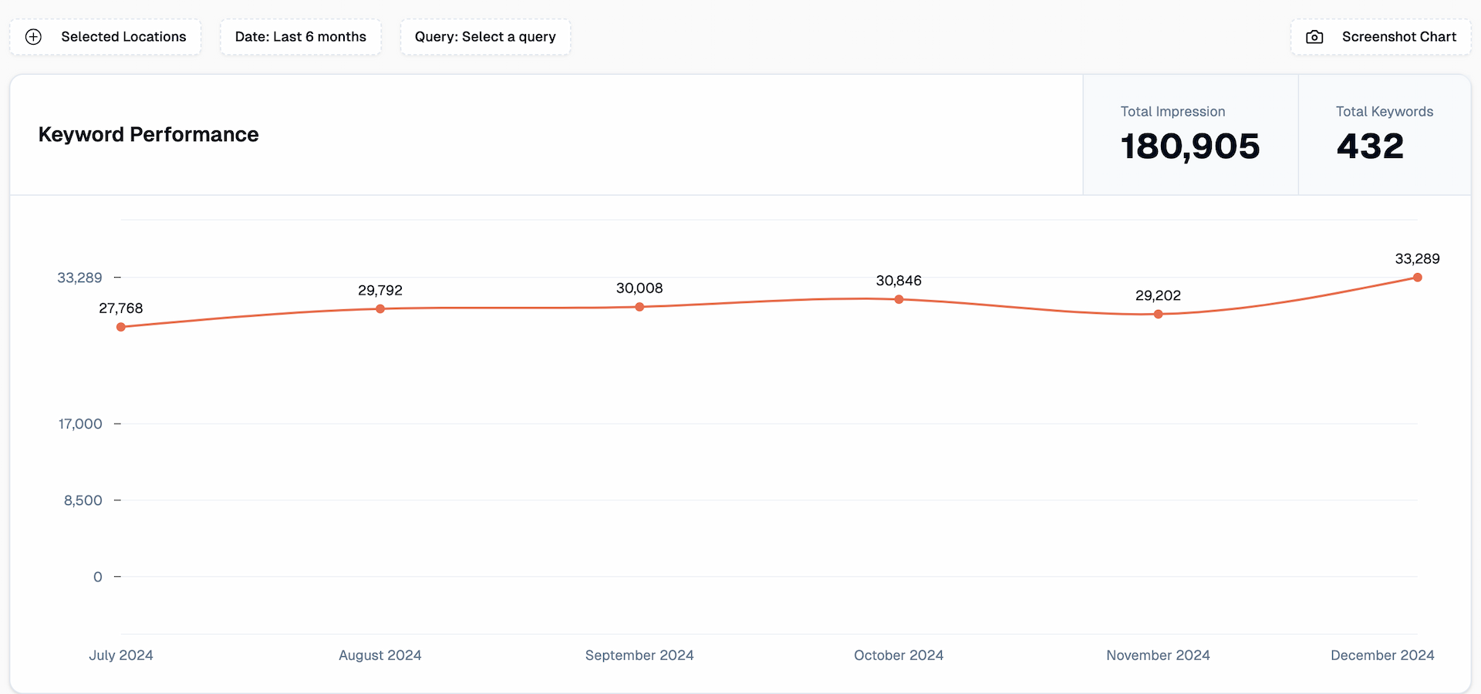Click the October 2024 axis label
This screenshot has width=1481, height=694.
[899, 655]
